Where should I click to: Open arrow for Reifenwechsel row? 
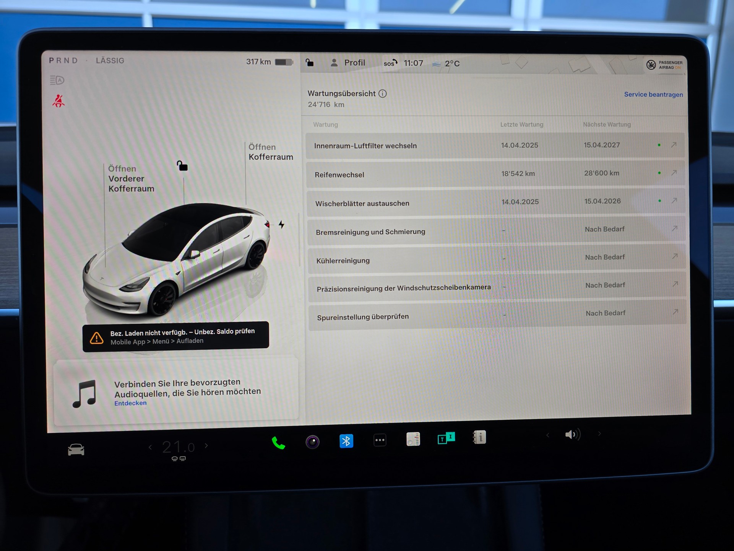click(674, 173)
